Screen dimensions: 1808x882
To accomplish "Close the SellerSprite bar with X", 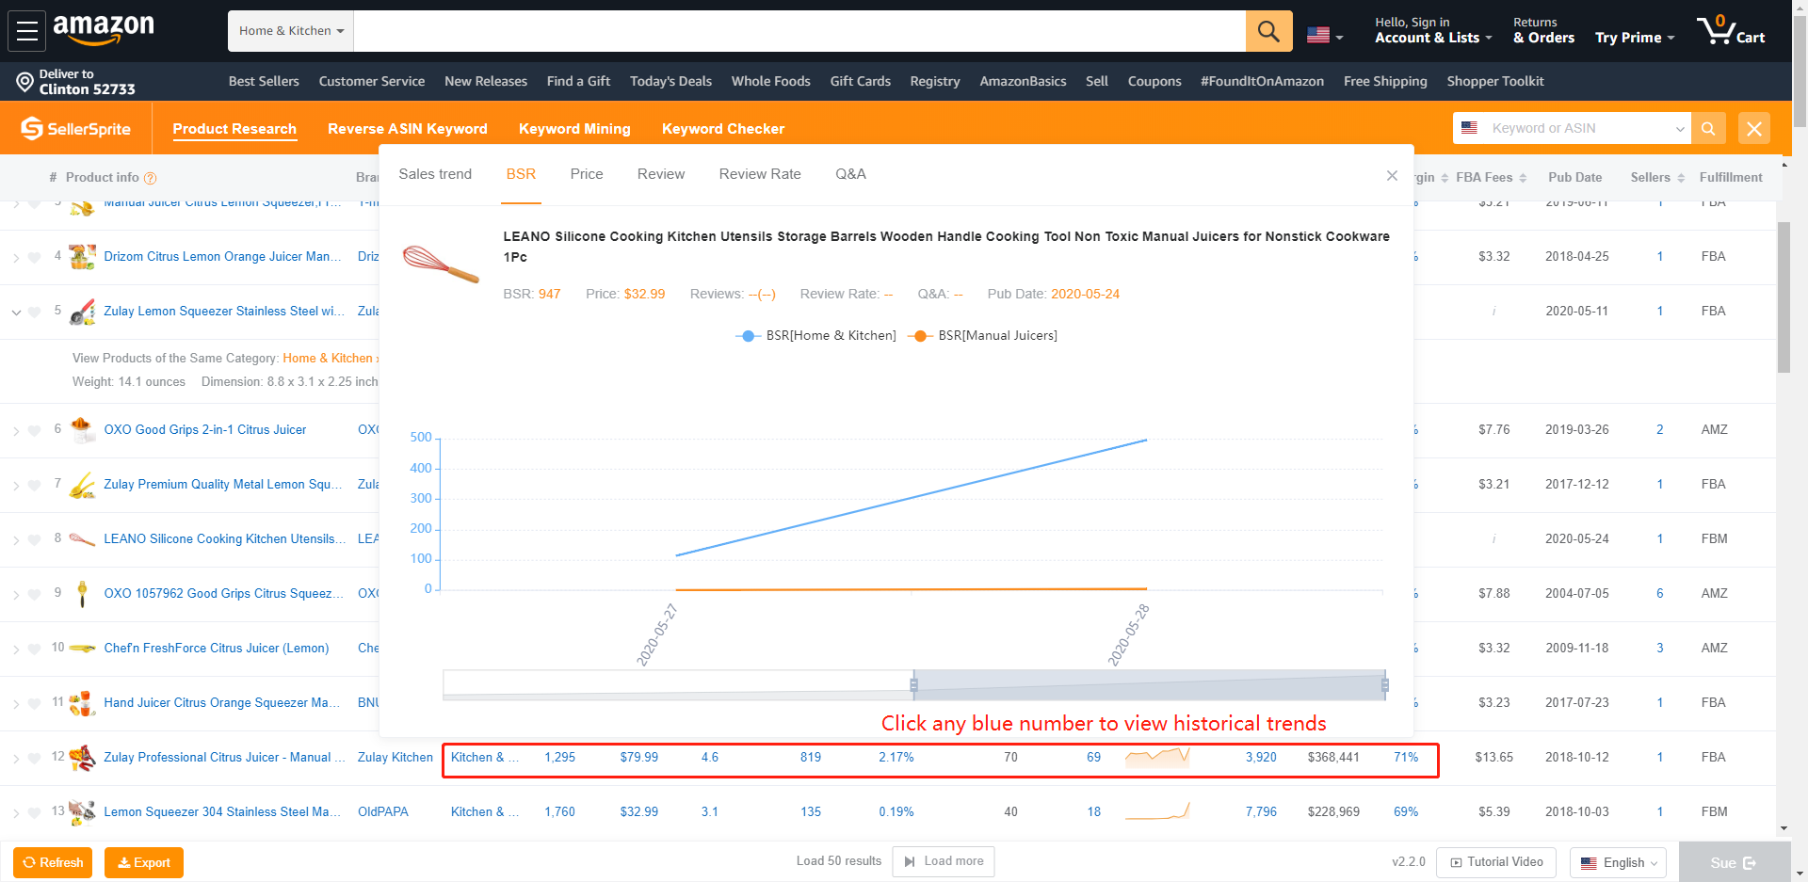I will (x=1754, y=129).
